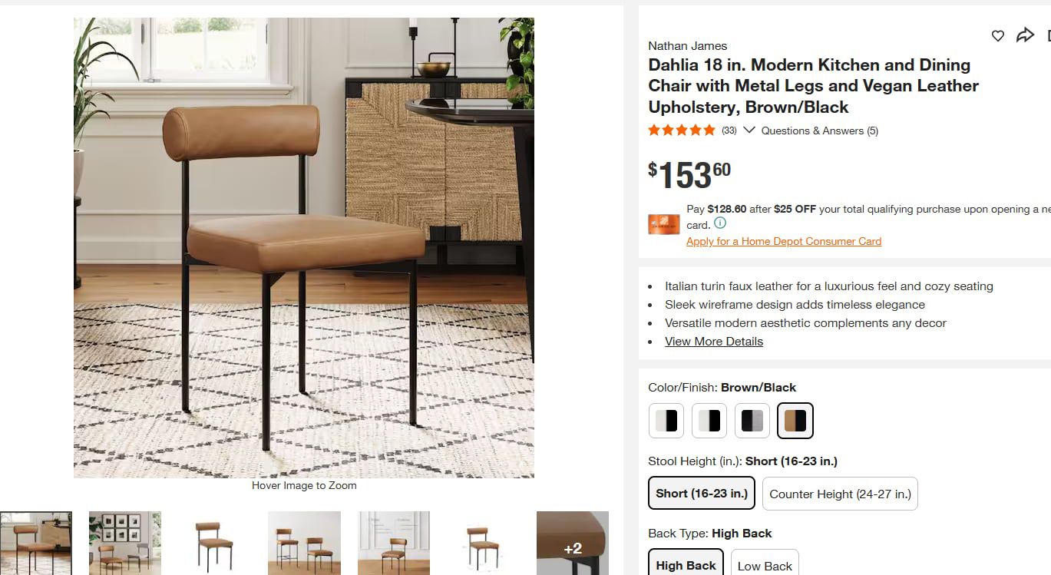The width and height of the screenshot is (1051, 575).
Task: Show remaining images via +2 thumbnail
Action: [x=573, y=544]
